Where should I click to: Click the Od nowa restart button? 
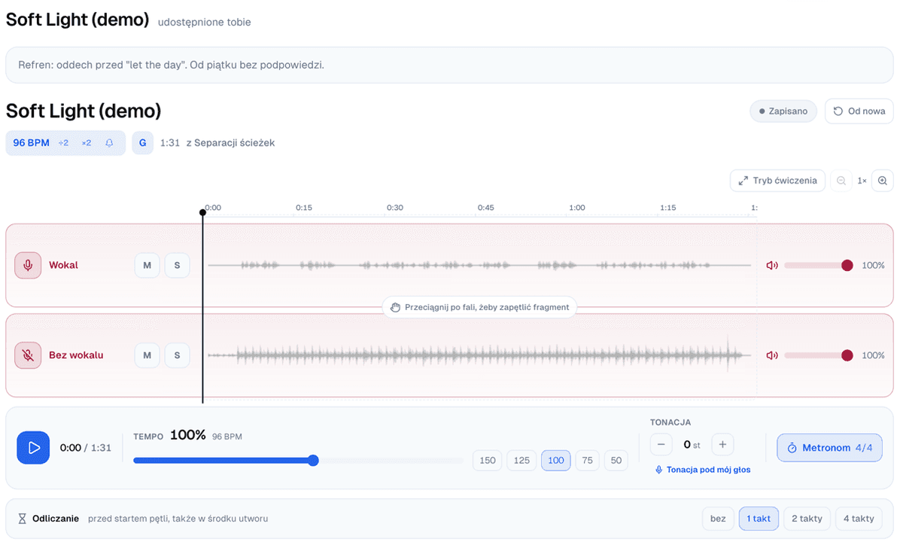pos(859,111)
